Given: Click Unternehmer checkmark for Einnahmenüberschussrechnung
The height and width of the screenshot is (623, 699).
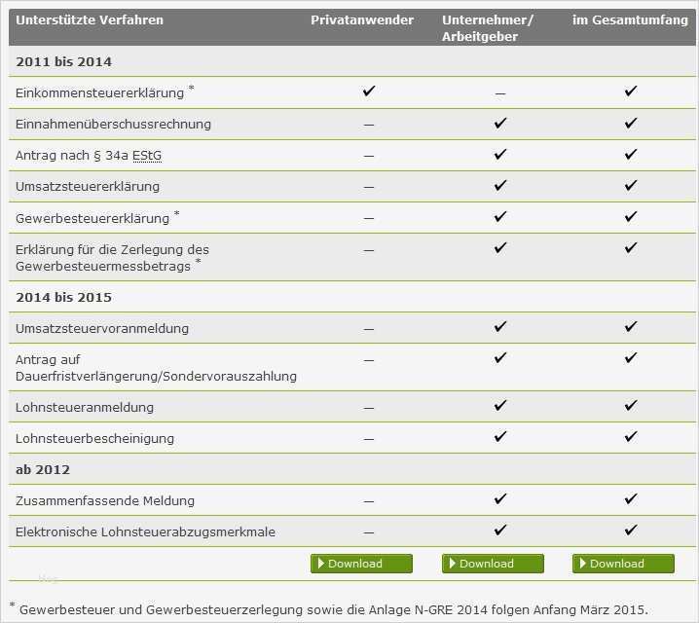Looking at the screenshot, I should point(500,124).
